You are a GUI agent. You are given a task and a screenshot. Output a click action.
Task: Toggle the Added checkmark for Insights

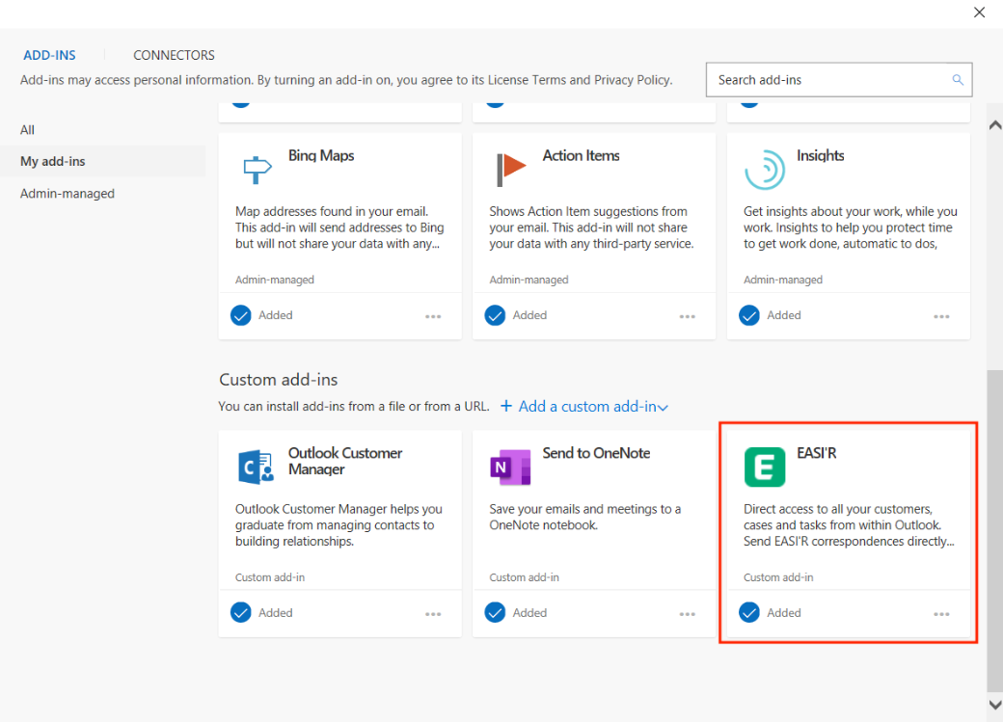click(749, 315)
